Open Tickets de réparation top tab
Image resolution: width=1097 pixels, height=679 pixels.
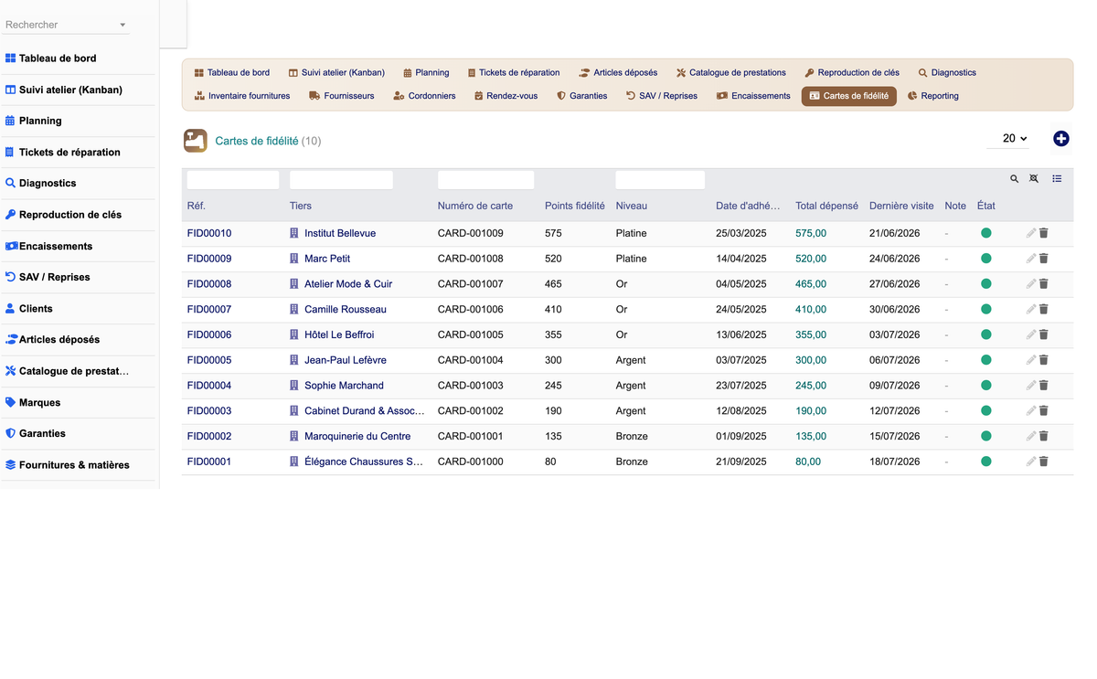[514, 72]
